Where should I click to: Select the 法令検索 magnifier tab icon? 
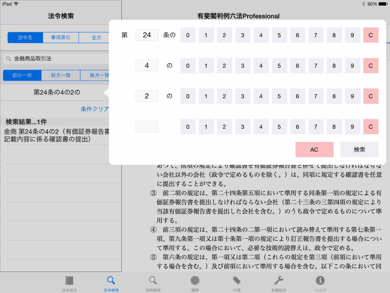tap(111, 280)
